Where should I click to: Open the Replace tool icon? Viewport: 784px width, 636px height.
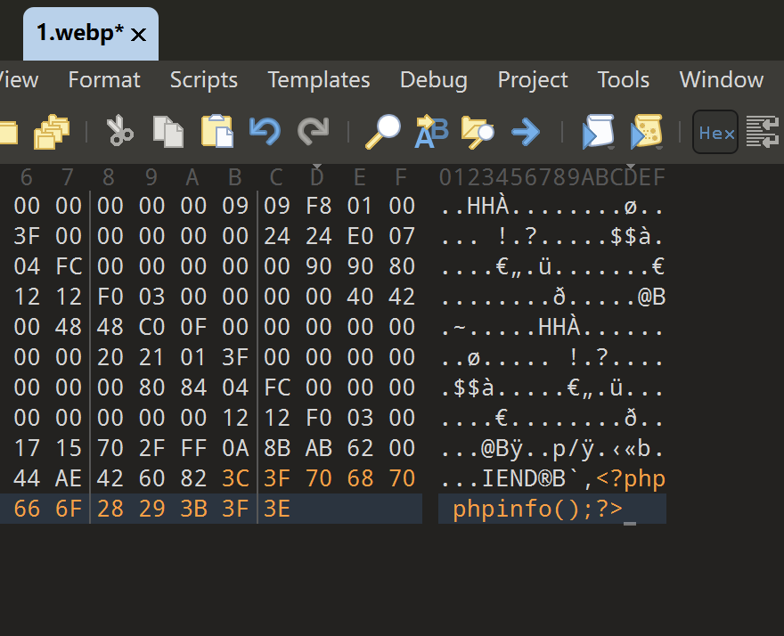[x=431, y=132]
